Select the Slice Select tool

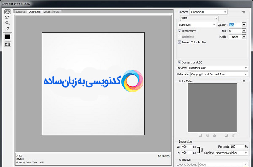pyautogui.click(x=8, y=17)
